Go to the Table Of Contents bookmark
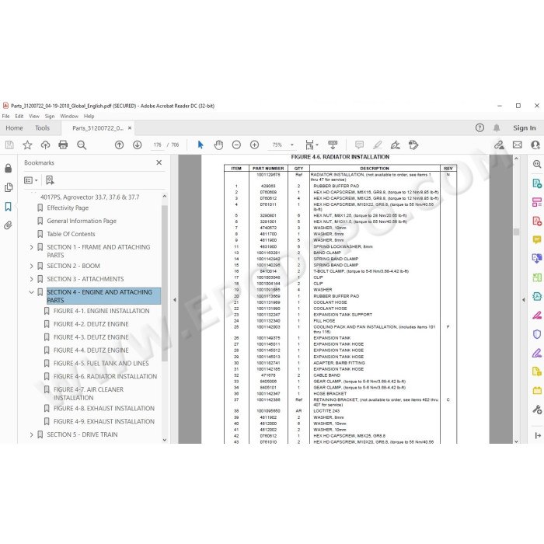 [71, 234]
